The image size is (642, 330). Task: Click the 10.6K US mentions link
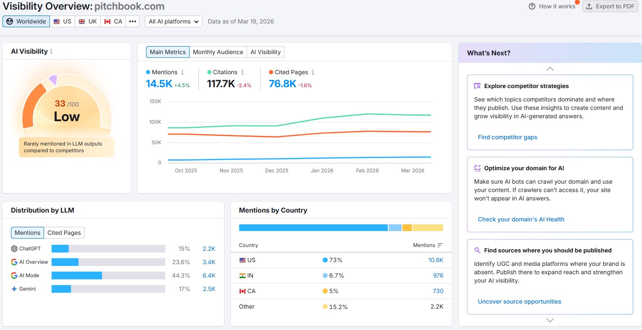click(436, 260)
